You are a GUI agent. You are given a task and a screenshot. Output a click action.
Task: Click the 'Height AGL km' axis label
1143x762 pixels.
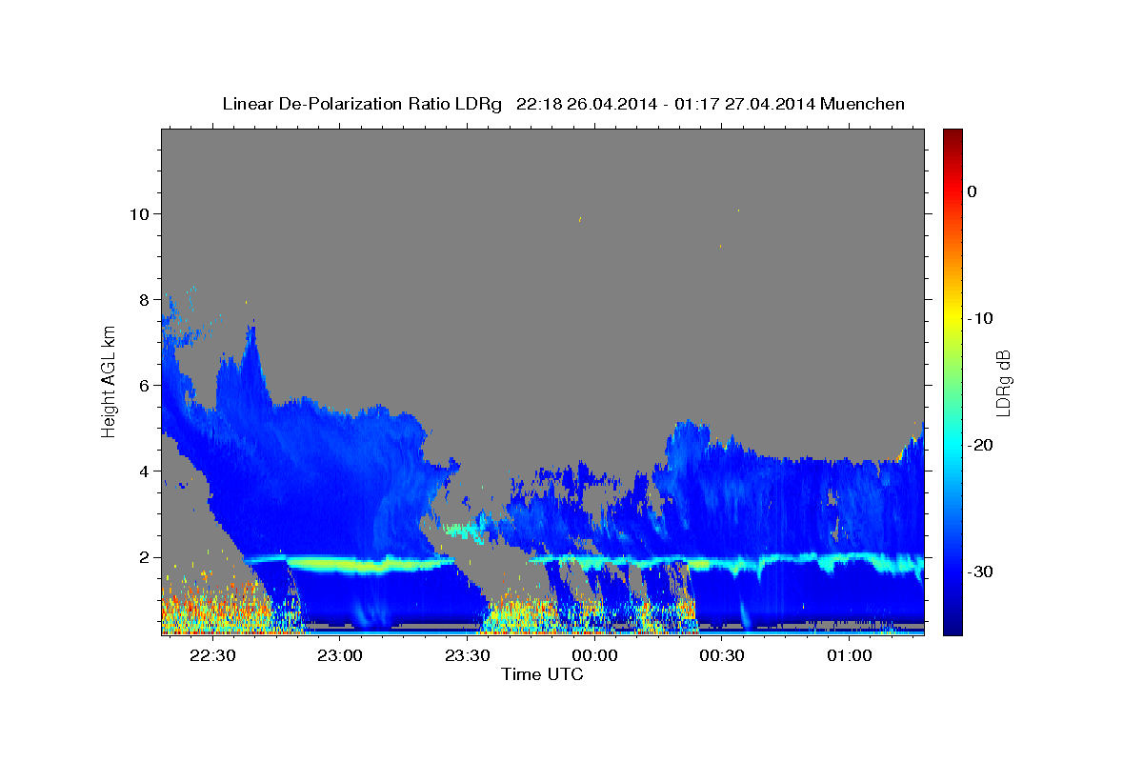click(x=110, y=382)
